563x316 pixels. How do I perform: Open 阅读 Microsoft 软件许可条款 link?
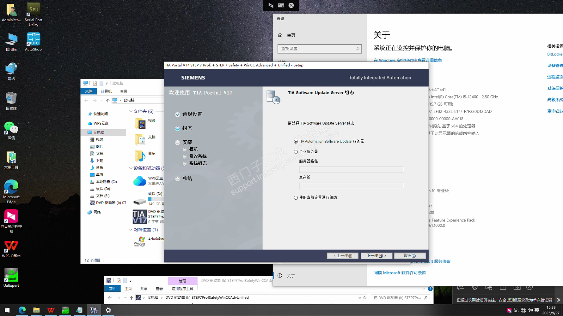click(400, 273)
